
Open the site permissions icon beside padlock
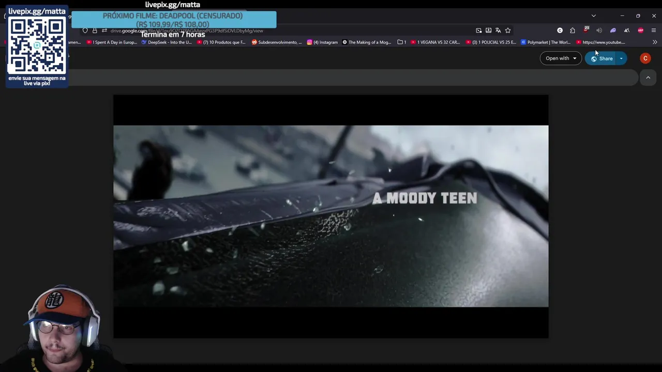[x=104, y=30]
